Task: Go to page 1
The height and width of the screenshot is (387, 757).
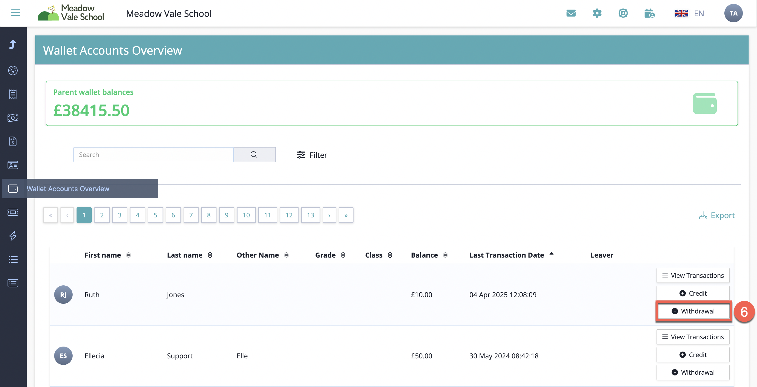Action: coord(84,215)
